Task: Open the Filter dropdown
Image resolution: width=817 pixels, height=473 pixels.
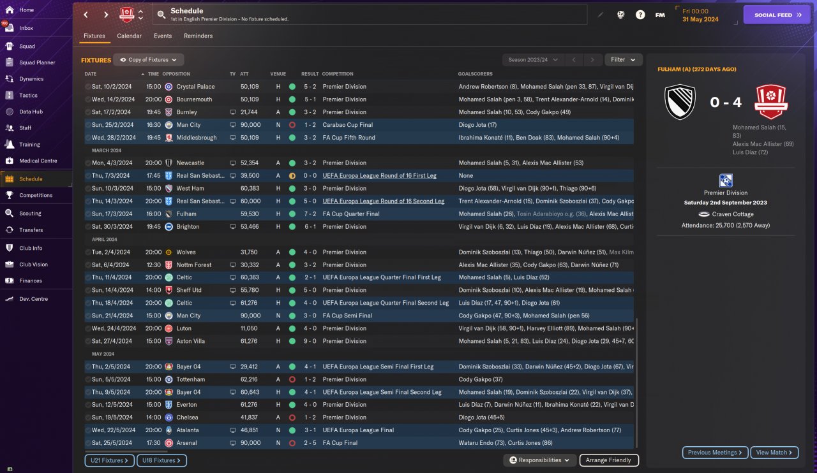Action: tap(623, 60)
